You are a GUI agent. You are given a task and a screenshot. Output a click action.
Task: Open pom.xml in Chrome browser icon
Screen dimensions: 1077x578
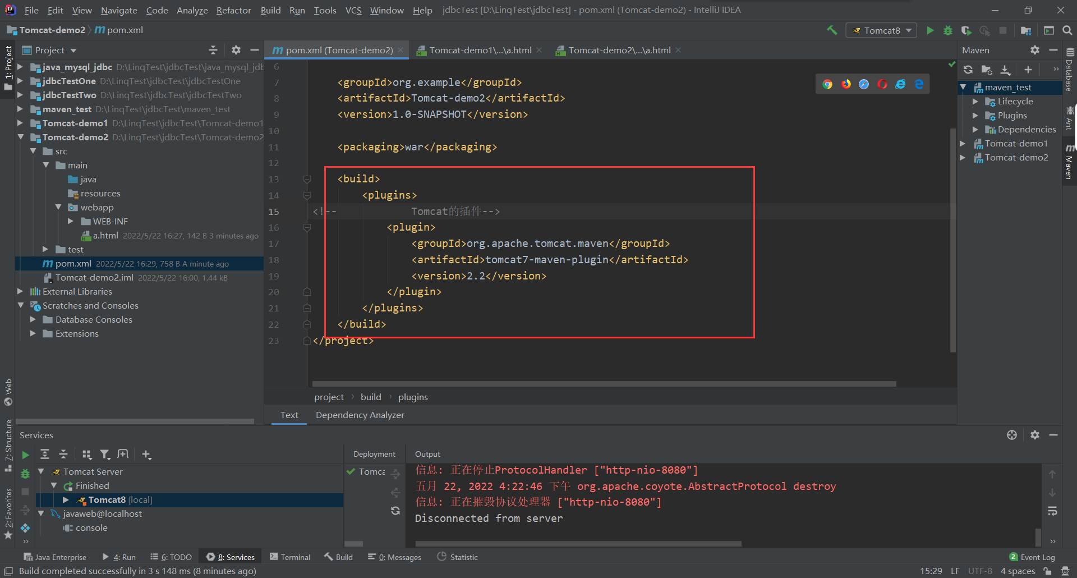(x=827, y=84)
